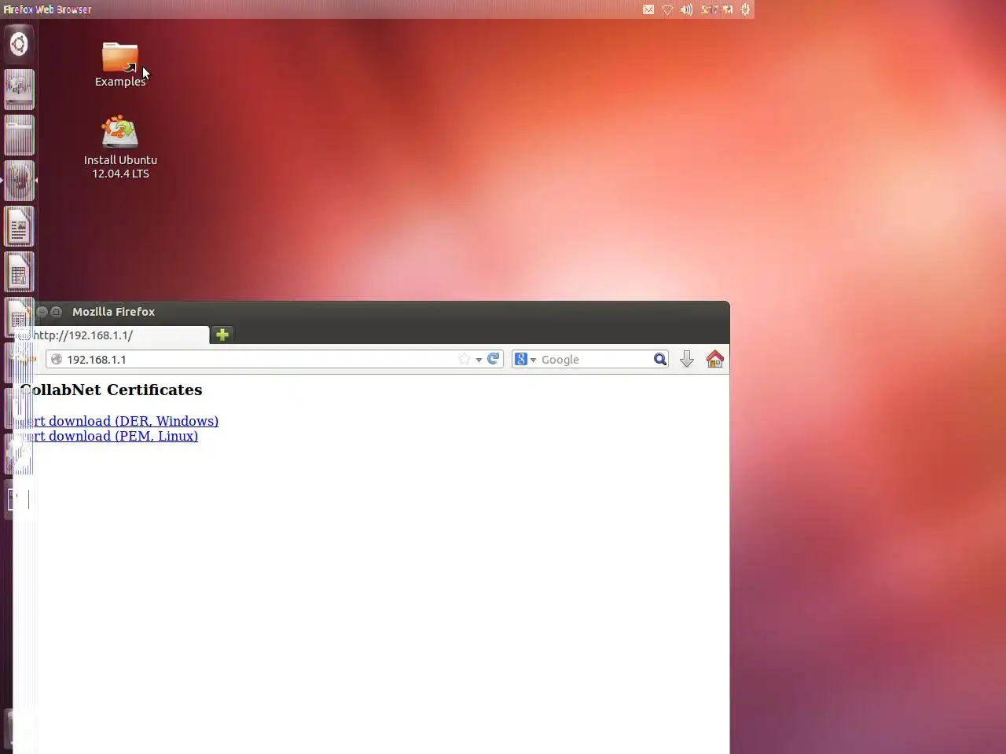Open the cert download (PEM, Linux) link
The image size is (1006, 754).
pyautogui.click(x=109, y=436)
